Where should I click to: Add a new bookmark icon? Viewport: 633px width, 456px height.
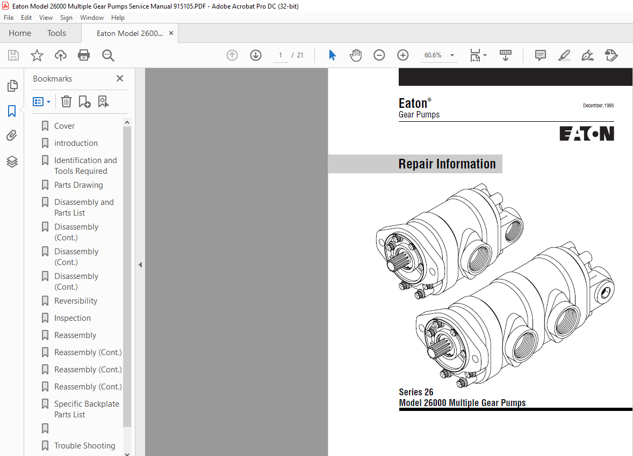[x=84, y=101]
